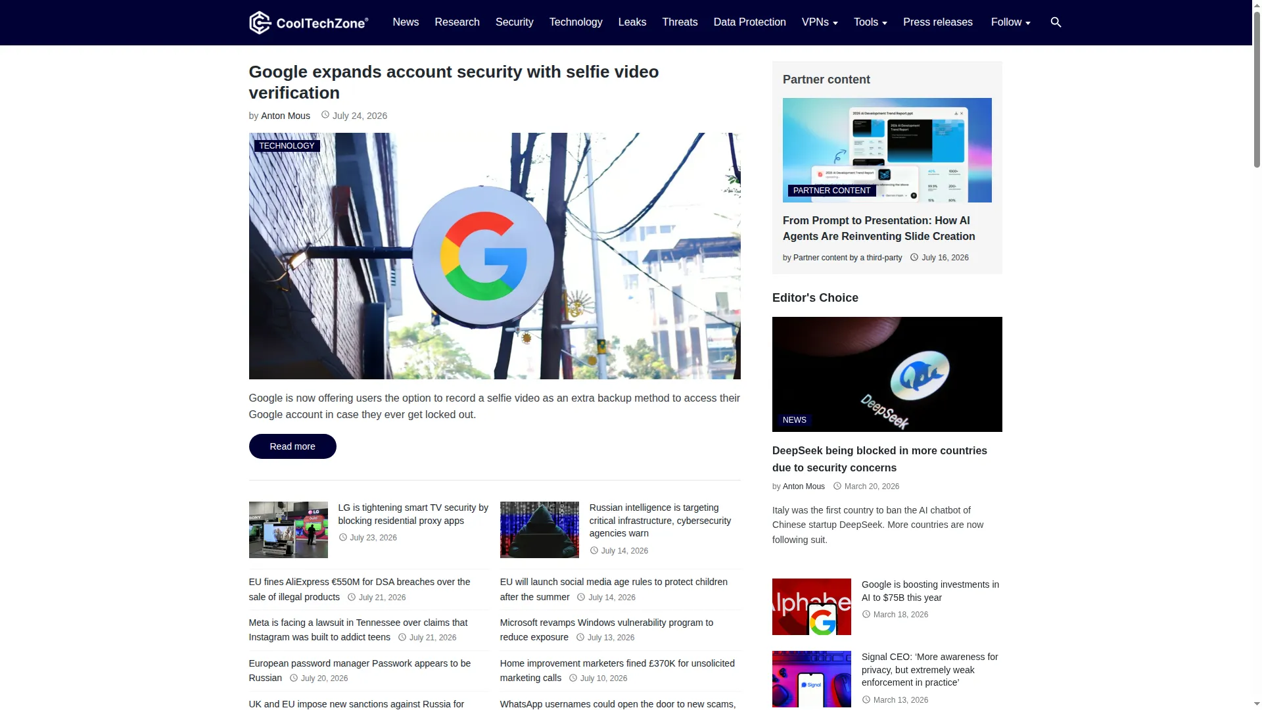Click the Signal phone thumbnail
The width and height of the screenshot is (1262, 710).
coord(811,679)
